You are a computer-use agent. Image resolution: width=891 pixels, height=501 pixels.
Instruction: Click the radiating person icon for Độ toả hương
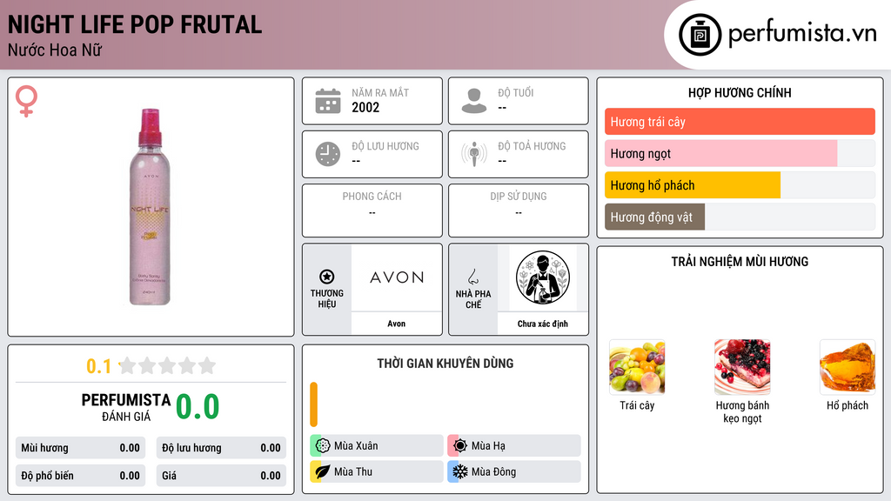[x=474, y=154]
